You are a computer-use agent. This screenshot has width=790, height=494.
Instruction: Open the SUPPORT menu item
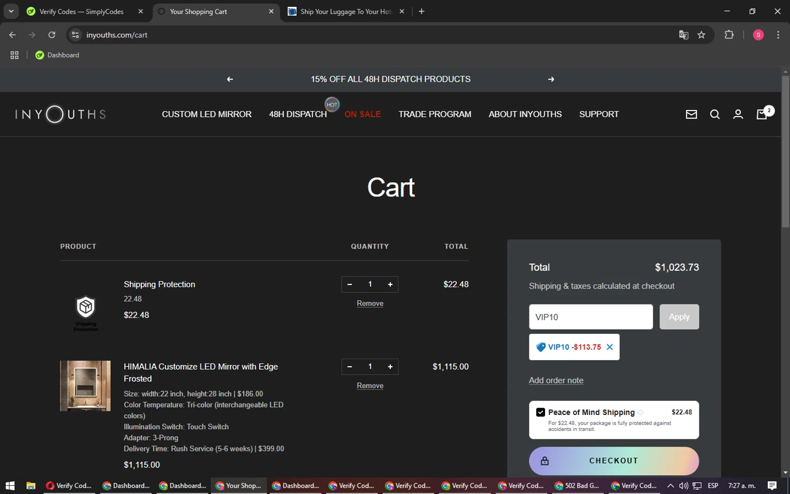[599, 114]
